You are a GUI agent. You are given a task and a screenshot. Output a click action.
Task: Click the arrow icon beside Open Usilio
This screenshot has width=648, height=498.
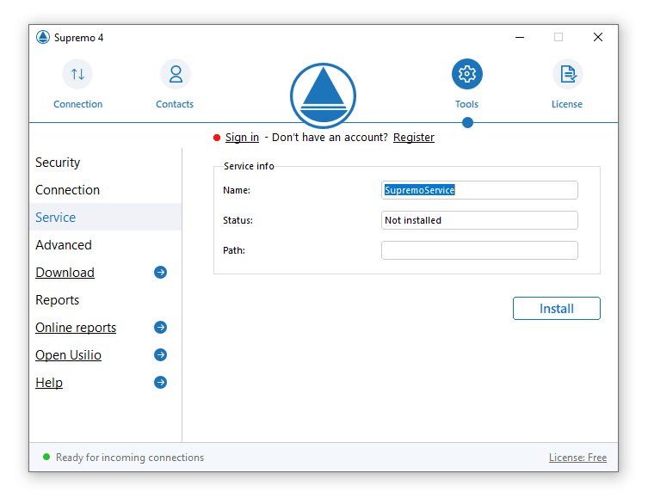(160, 354)
